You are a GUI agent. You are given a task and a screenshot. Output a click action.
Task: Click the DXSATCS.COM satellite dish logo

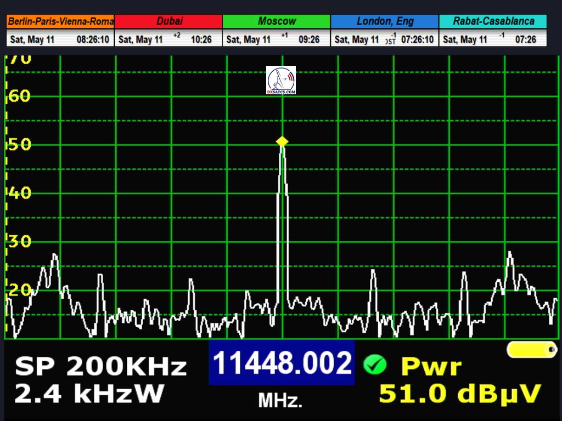pyautogui.click(x=281, y=80)
